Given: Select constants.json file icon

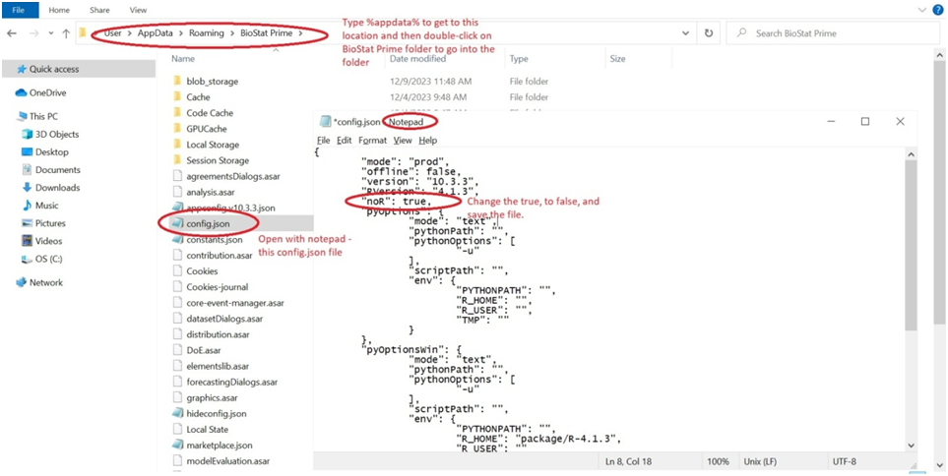Looking at the screenshot, I should click(x=177, y=239).
